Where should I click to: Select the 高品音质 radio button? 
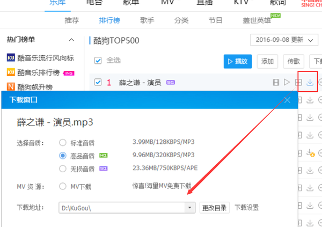[x=63, y=156]
